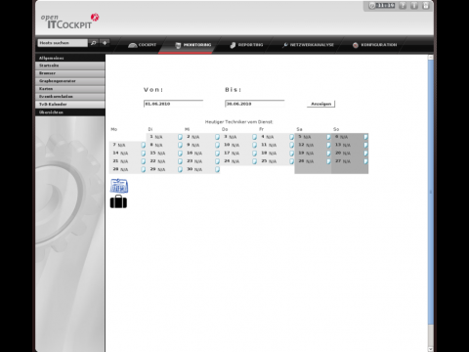Open Karten in the sidebar
This screenshot has width=469, height=352.
click(70, 89)
